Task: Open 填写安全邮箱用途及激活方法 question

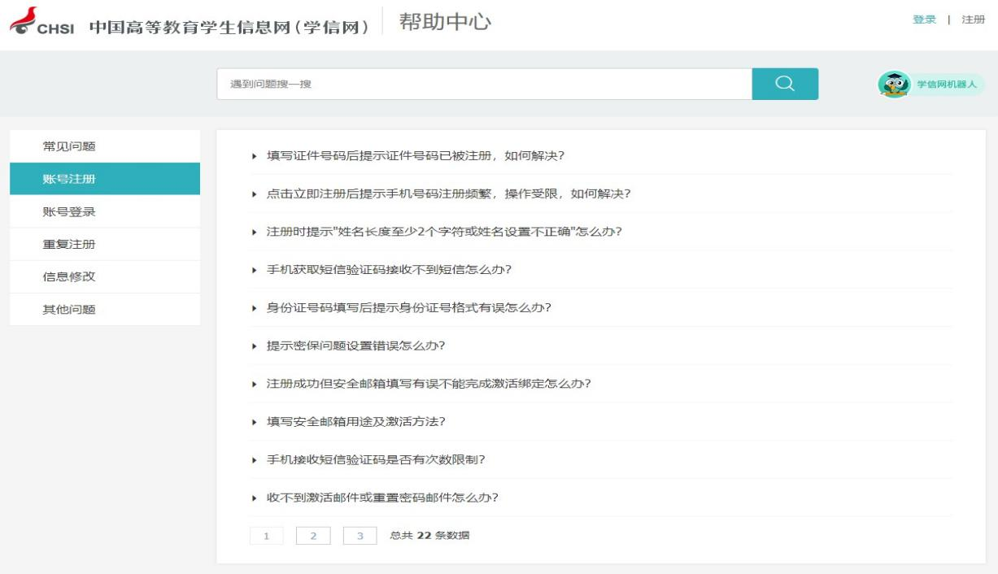Action: click(x=356, y=422)
